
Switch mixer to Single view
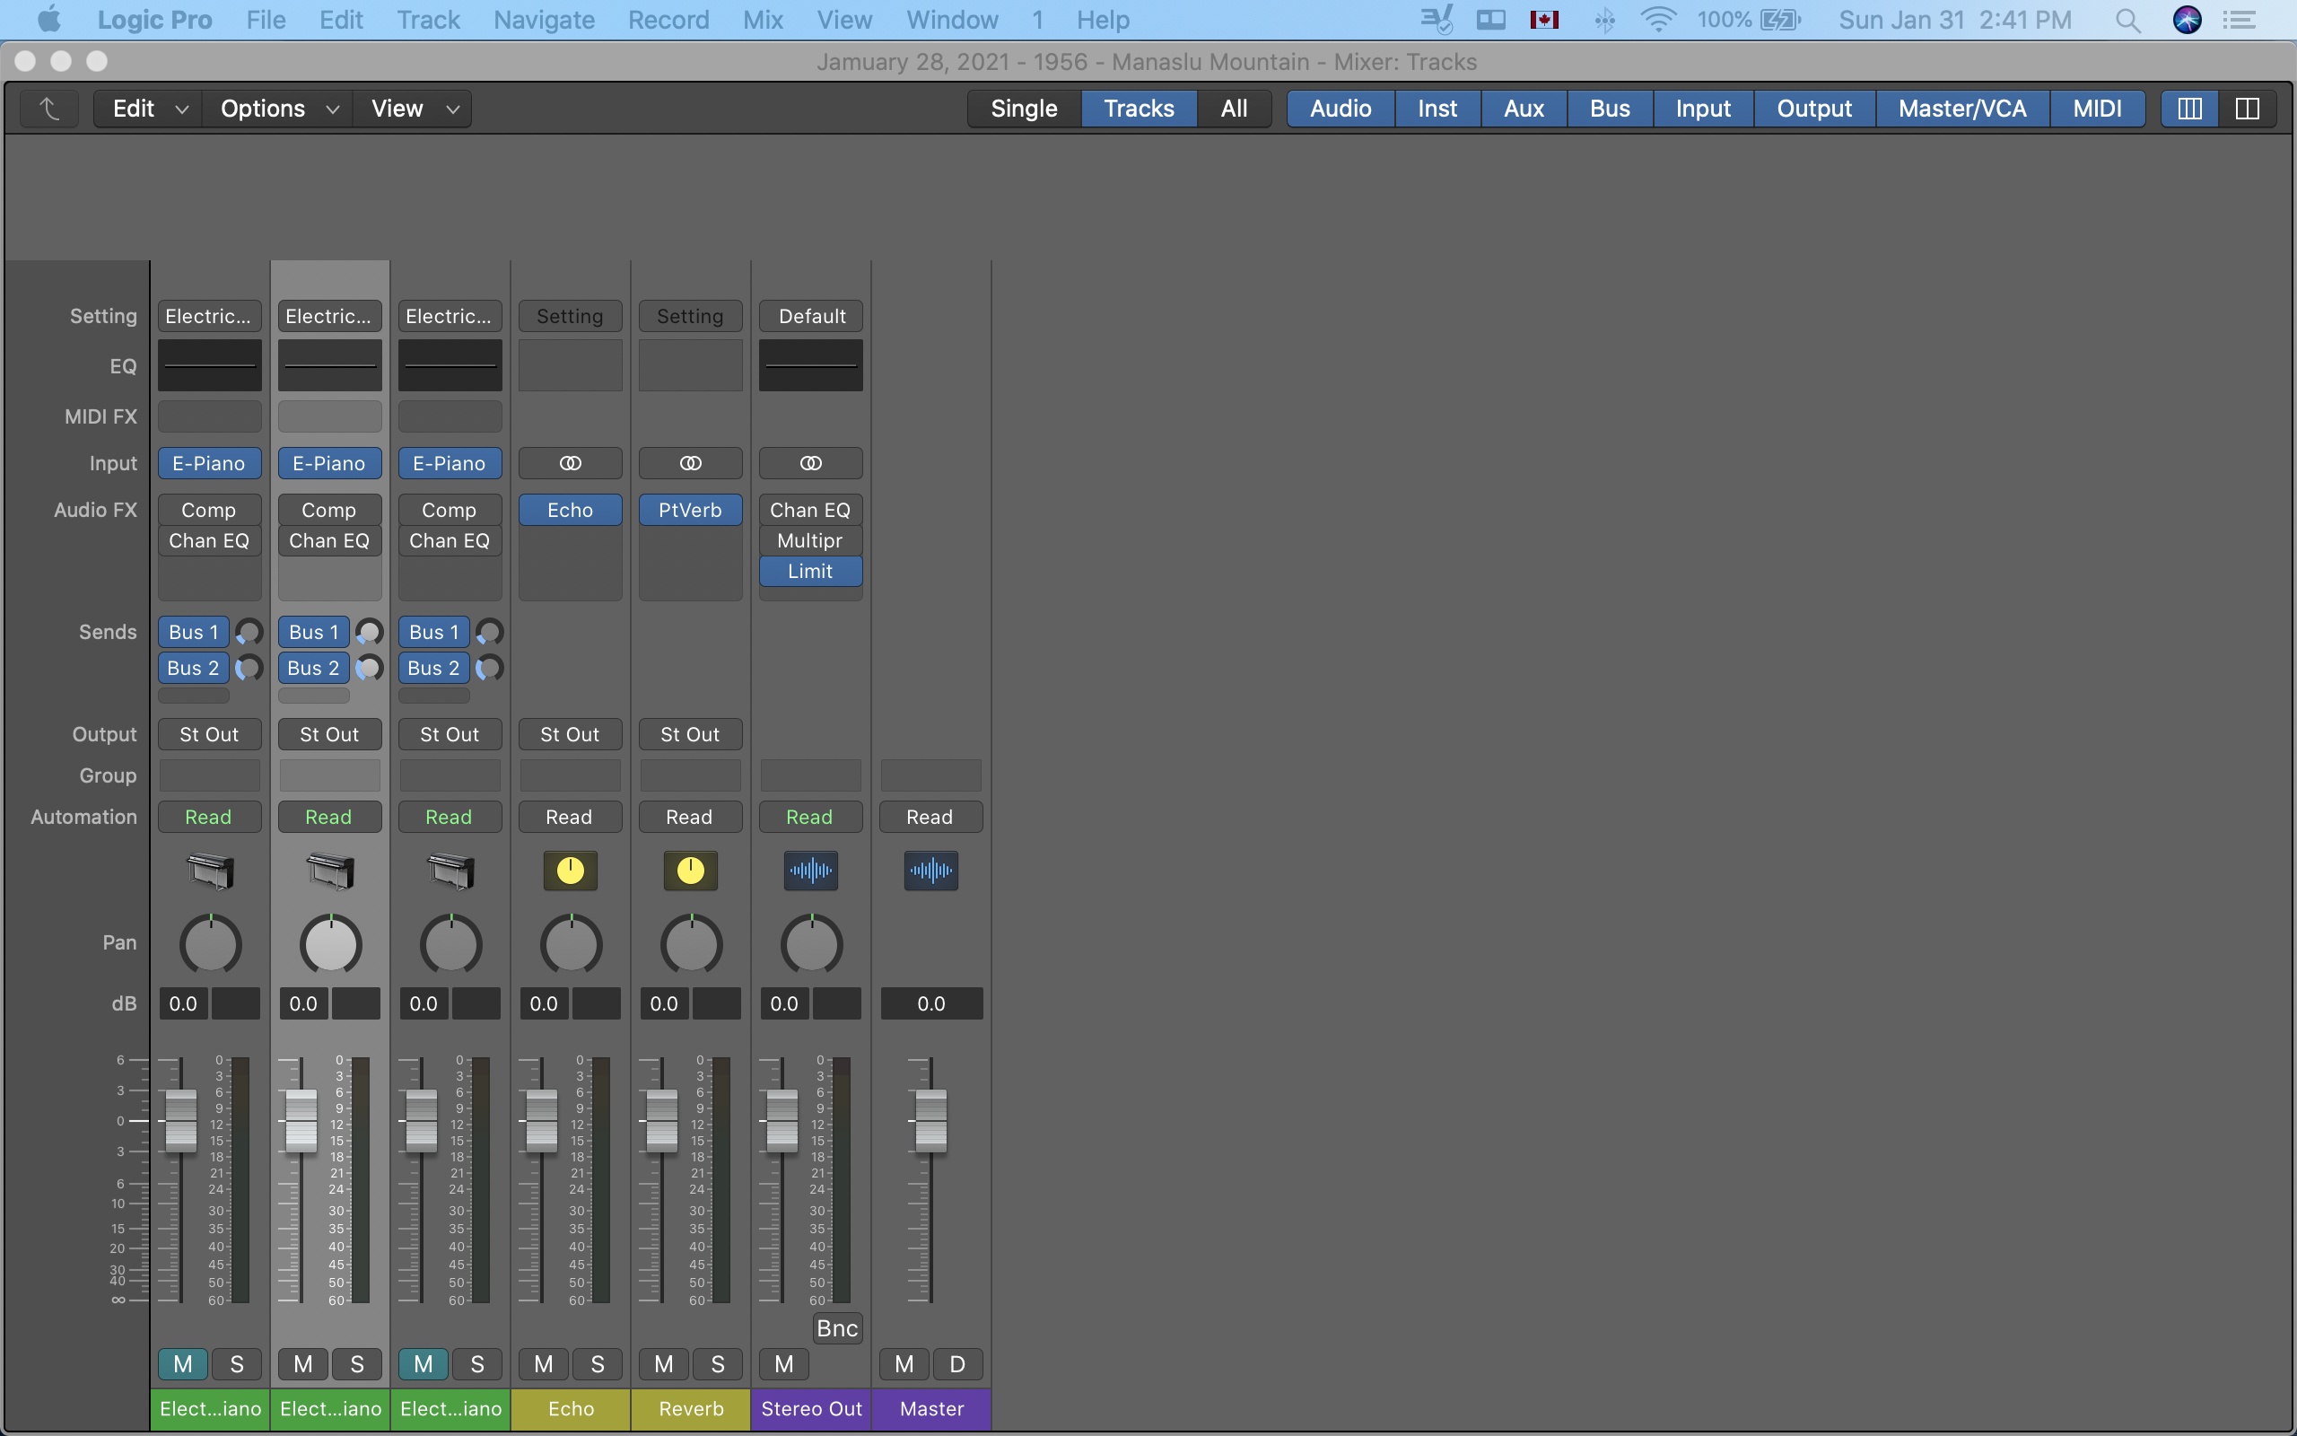tap(1024, 109)
